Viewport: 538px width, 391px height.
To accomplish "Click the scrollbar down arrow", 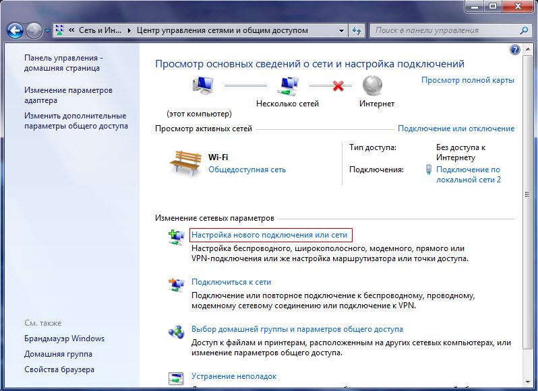I will (x=527, y=382).
